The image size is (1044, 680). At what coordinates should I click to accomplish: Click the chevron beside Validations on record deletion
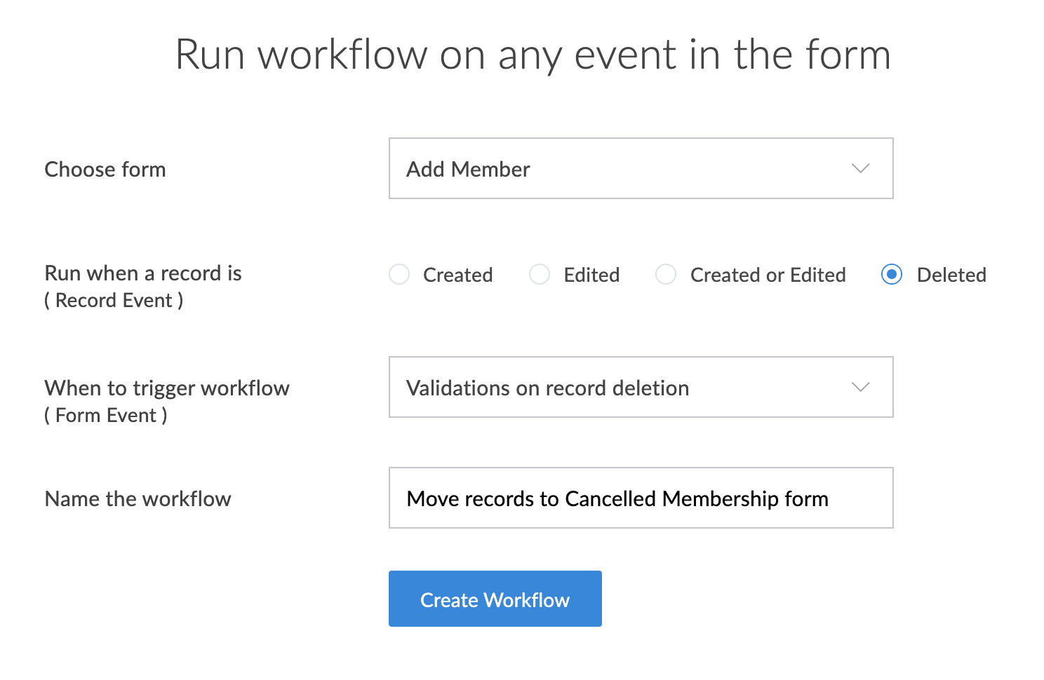pos(860,388)
